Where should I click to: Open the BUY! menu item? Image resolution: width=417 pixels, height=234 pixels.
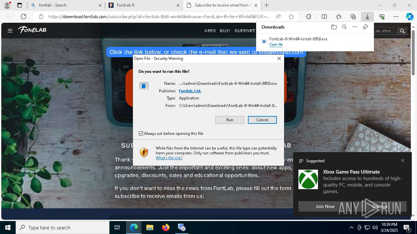coord(225,31)
